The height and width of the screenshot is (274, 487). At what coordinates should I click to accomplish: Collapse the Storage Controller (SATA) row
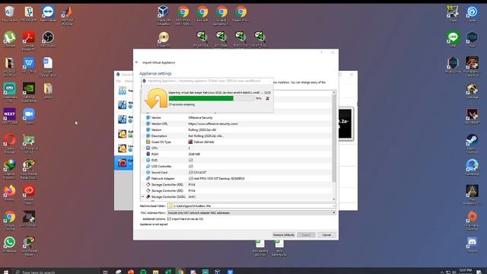point(143,196)
